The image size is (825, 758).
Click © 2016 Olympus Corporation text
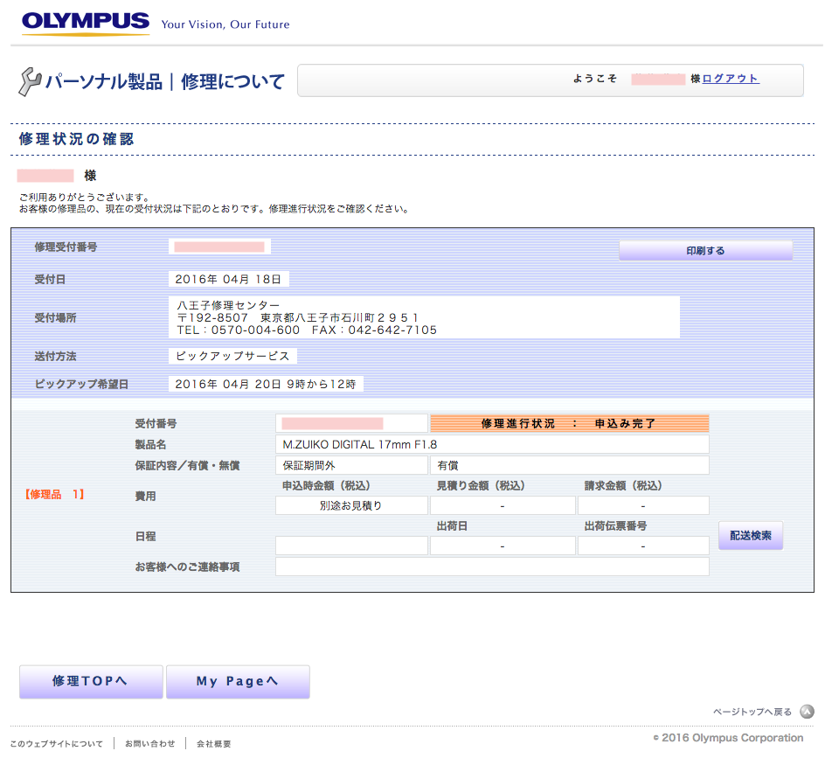tap(728, 738)
